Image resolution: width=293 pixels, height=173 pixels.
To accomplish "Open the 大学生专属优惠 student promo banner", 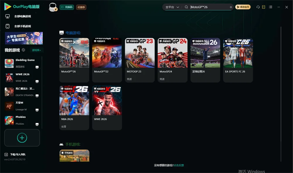I will pyautogui.click(x=24, y=38).
